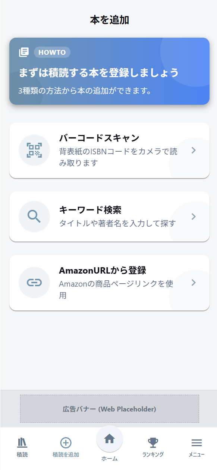Tap the 本を追加 page title

[x=108, y=20]
